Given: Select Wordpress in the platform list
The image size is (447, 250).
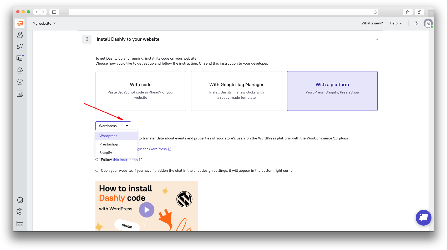Looking at the screenshot, I should tap(116, 136).
